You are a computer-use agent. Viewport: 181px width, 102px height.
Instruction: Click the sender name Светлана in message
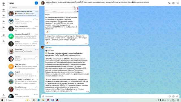(48, 47)
